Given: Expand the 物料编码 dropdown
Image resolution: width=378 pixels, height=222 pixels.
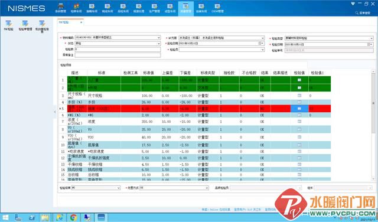Looking at the screenshot, I should click(159, 38).
